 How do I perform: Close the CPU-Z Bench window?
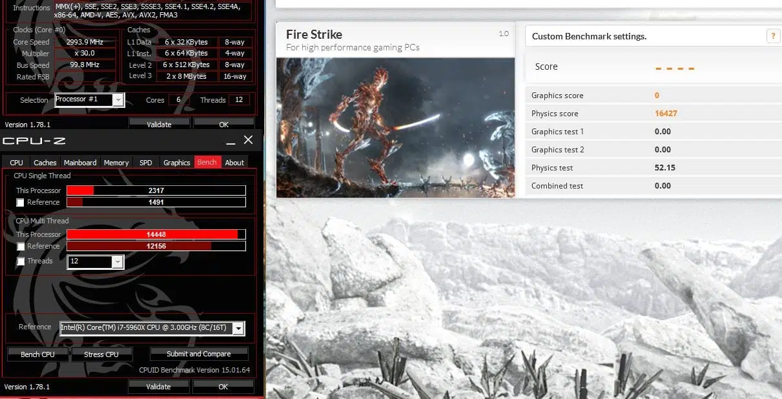[248, 140]
